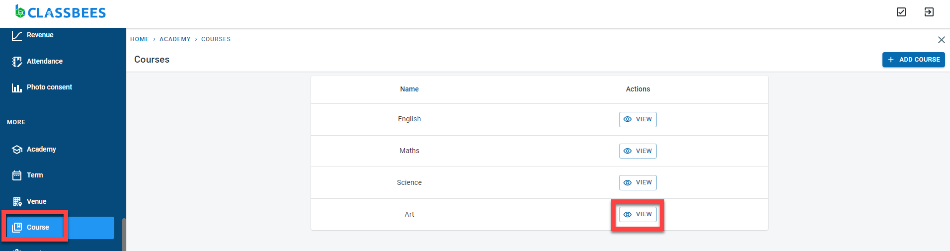Screen dimensions: 950x251
Task: View the Art course
Action: [638, 214]
